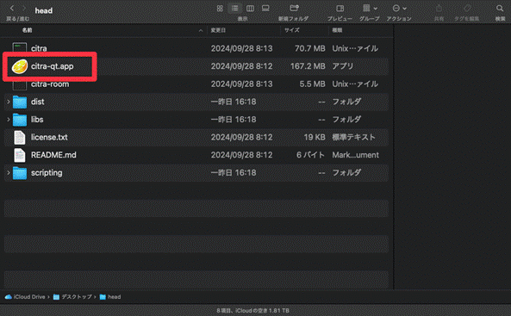Image resolution: width=511 pixels, height=316 pixels.
Task: Open デスクトップ in the path bar
Action: pos(72,297)
